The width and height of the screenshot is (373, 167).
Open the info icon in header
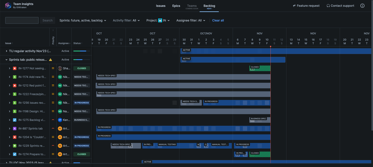363,6
